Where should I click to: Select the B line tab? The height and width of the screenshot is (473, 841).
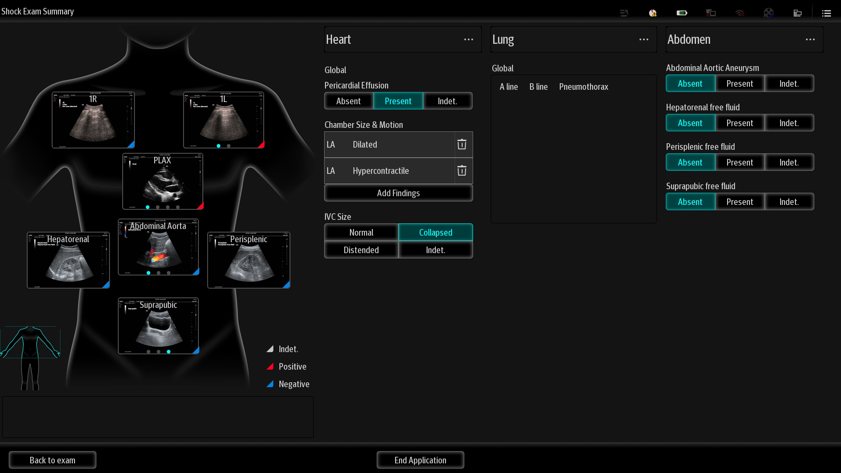[538, 87]
